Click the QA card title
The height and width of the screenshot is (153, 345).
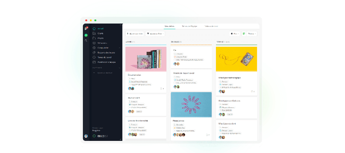coord(175,50)
